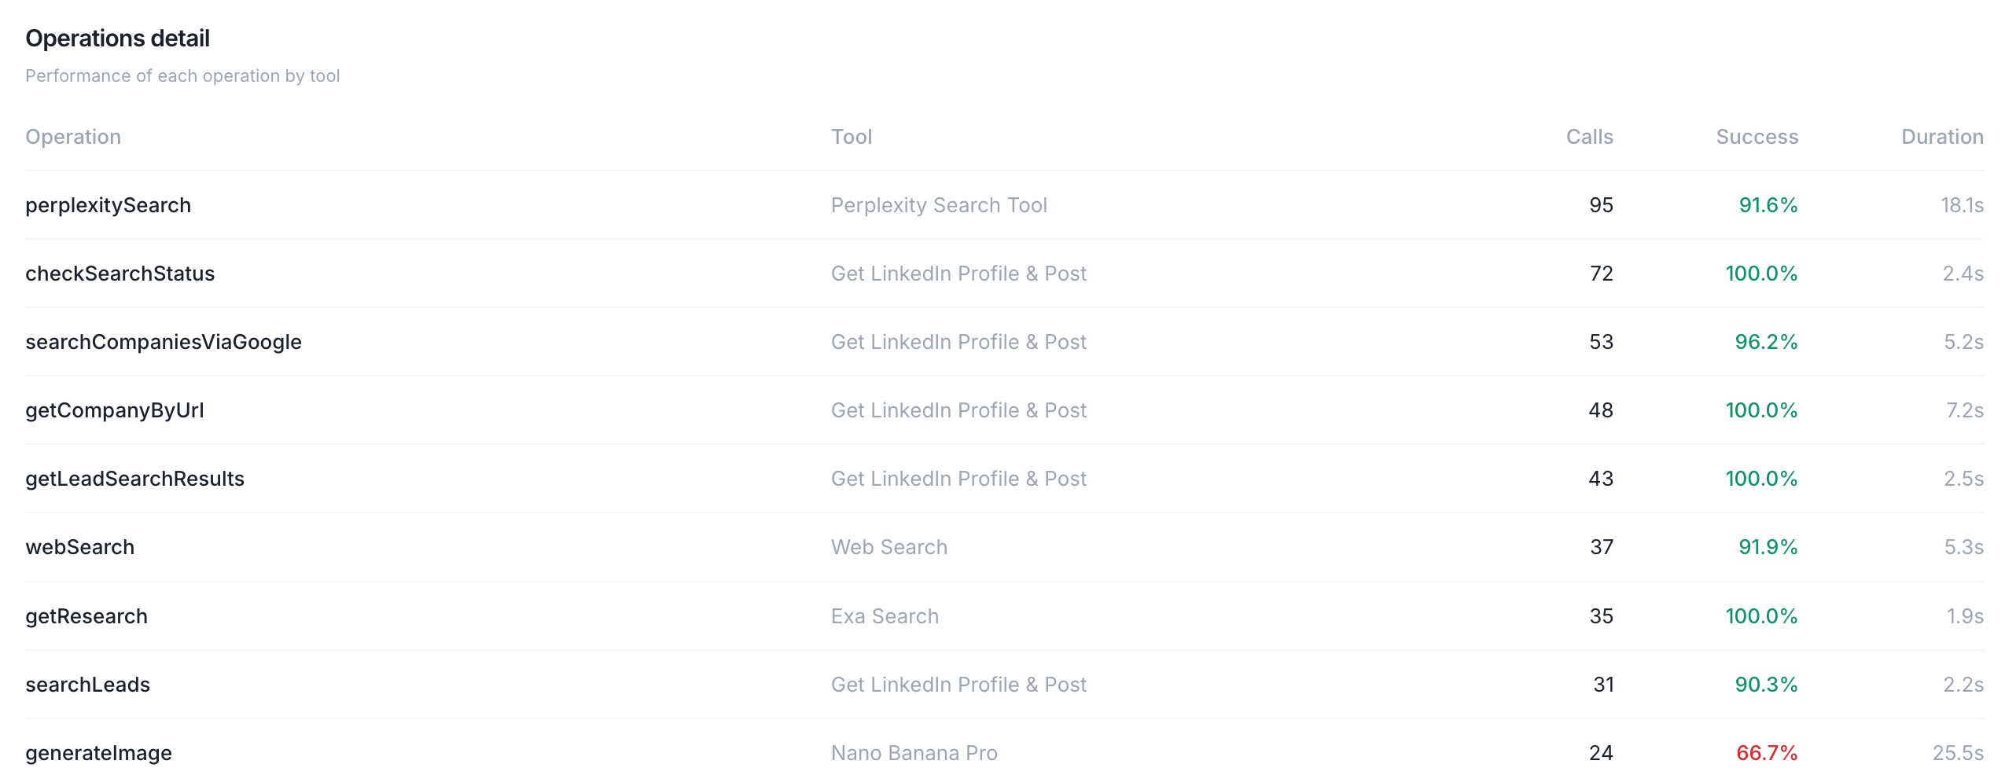Click the Operation column header
The height and width of the screenshot is (775, 2005).
coord(73,137)
